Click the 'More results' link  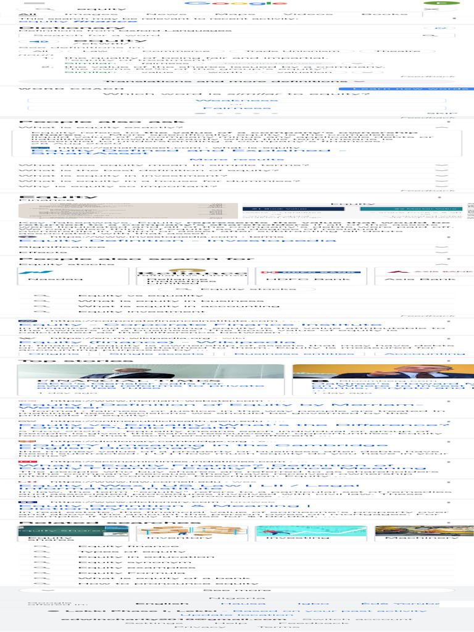pyautogui.click(x=236, y=160)
